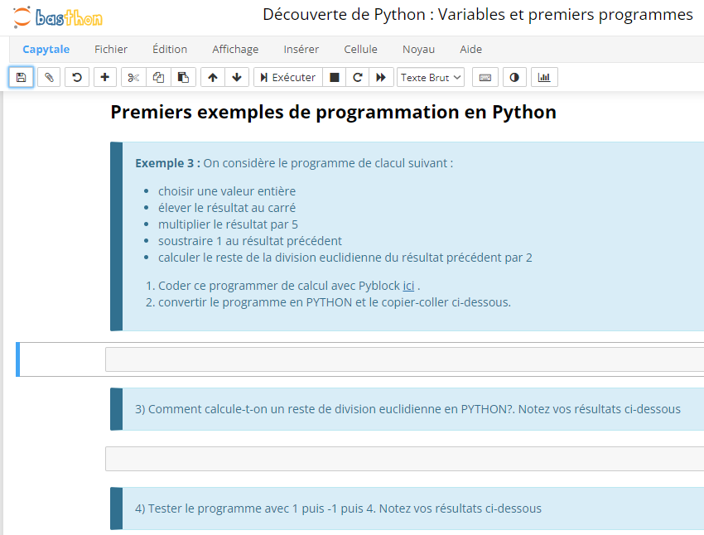
Task: Open the Capytale menu
Action: (x=46, y=49)
